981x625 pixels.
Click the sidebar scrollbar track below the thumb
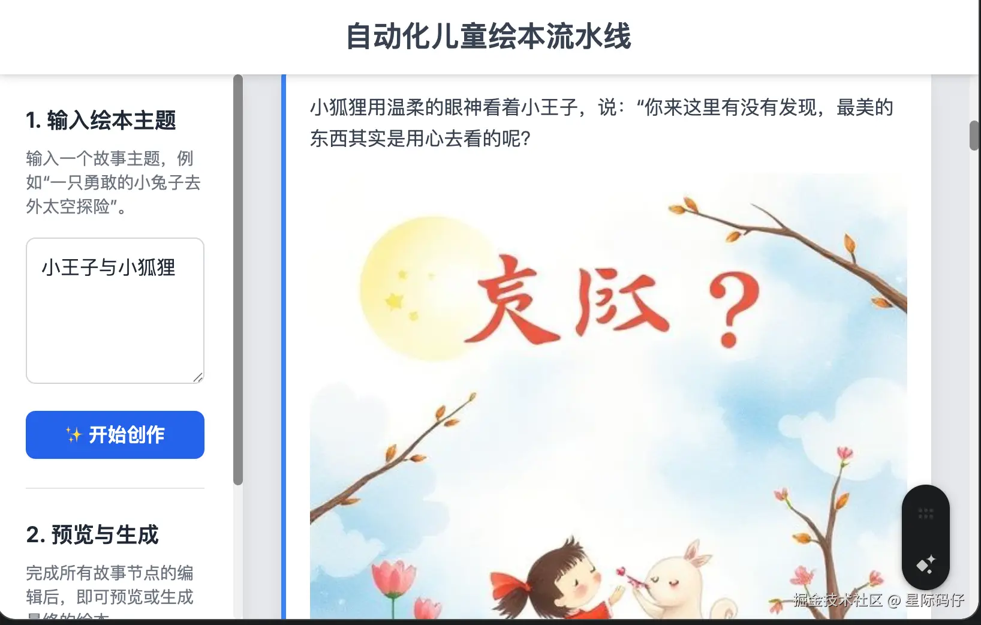coord(238,552)
